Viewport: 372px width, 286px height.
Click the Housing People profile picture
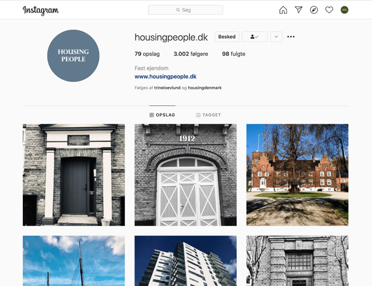point(73,56)
